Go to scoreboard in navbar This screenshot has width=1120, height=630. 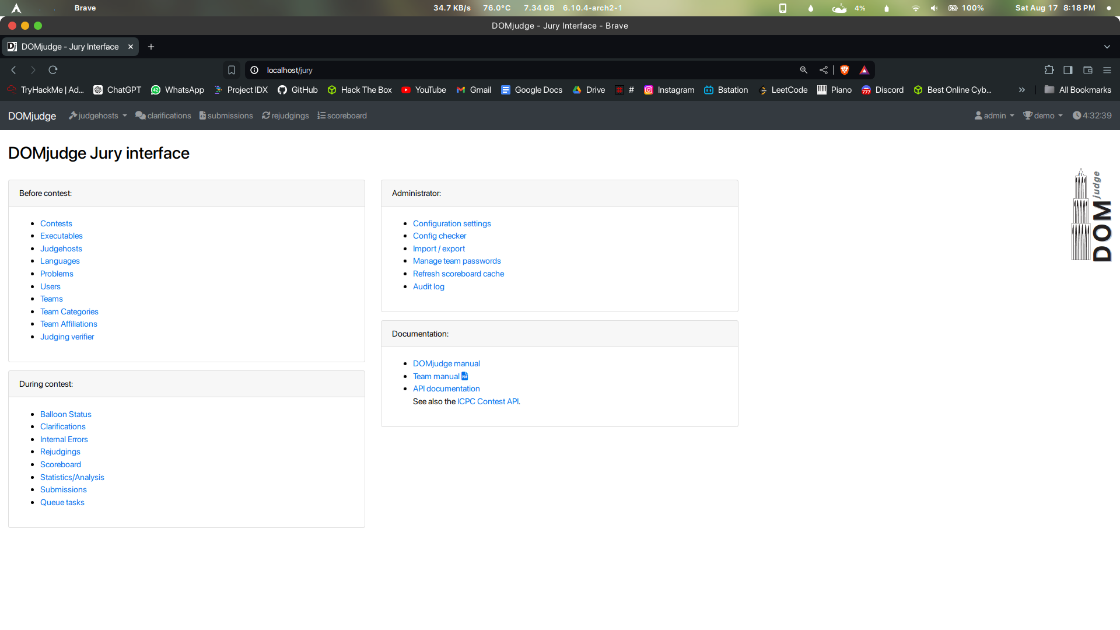click(x=342, y=116)
